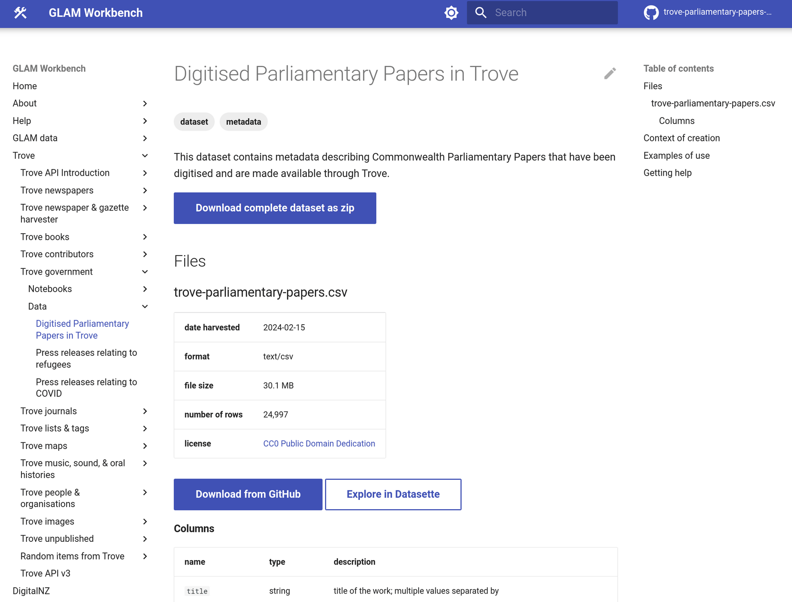Click the file size value 30.1 MB
The height and width of the screenshot is (602, 792).
(278, 386)
